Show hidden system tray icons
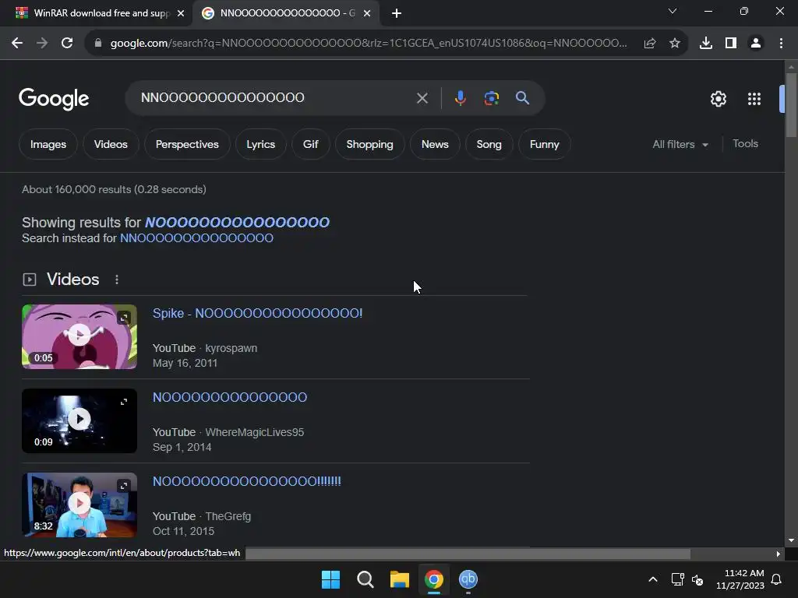The height and width of the screenshot is (598, 798). [x=653, y=579]
